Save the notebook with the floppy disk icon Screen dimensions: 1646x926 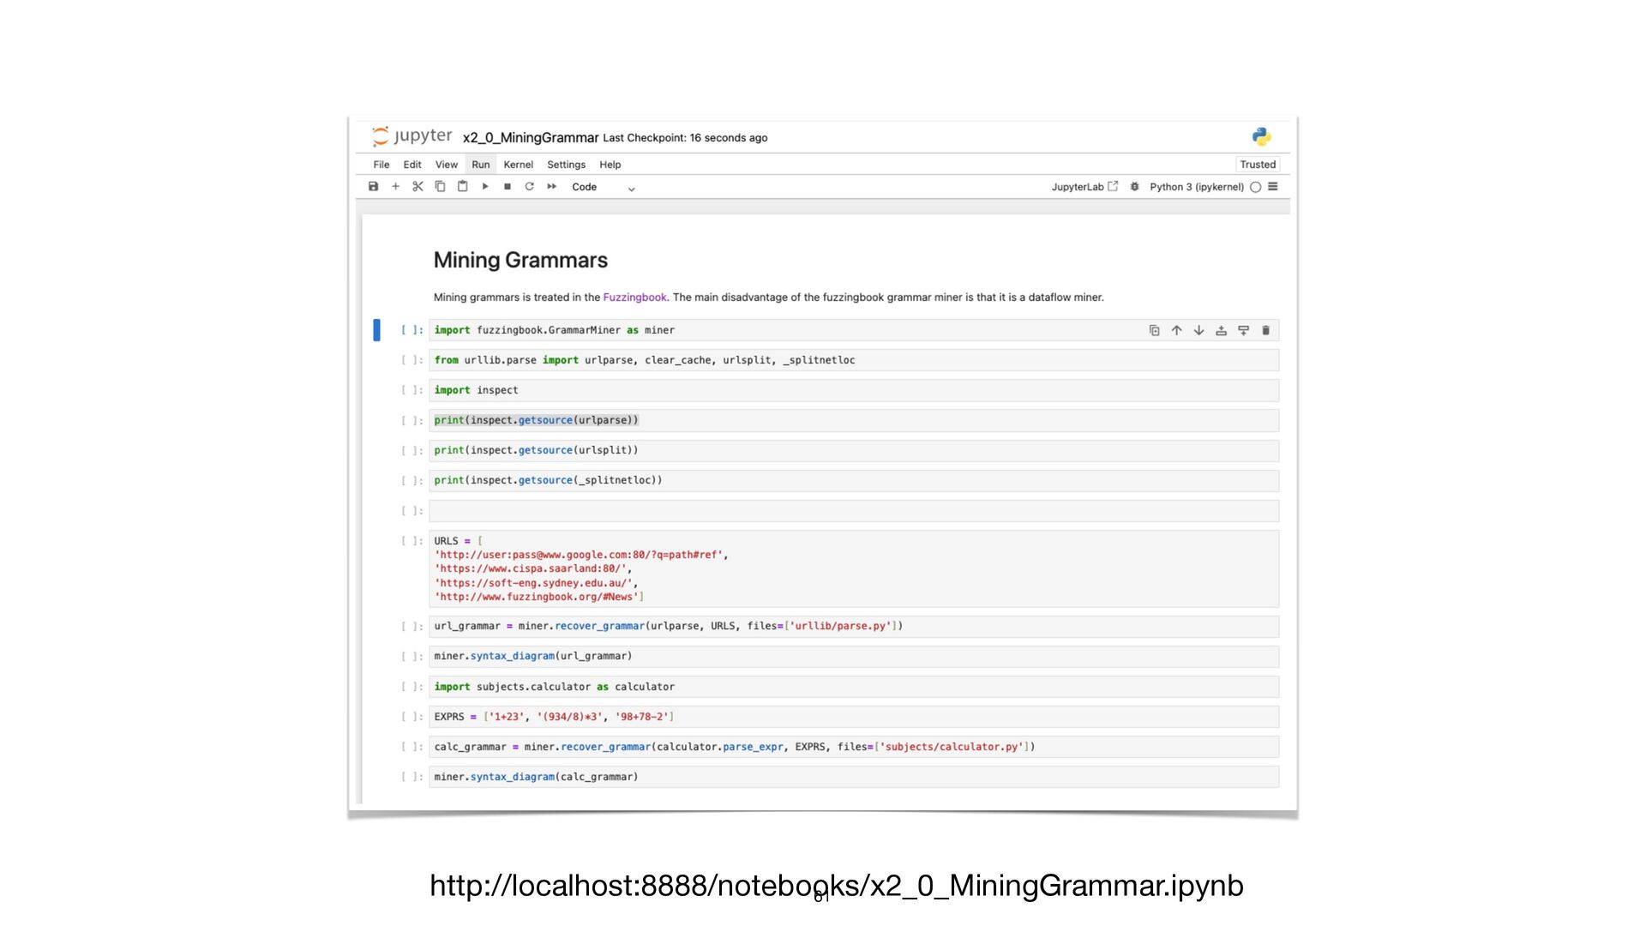click(x=373, y=187)
